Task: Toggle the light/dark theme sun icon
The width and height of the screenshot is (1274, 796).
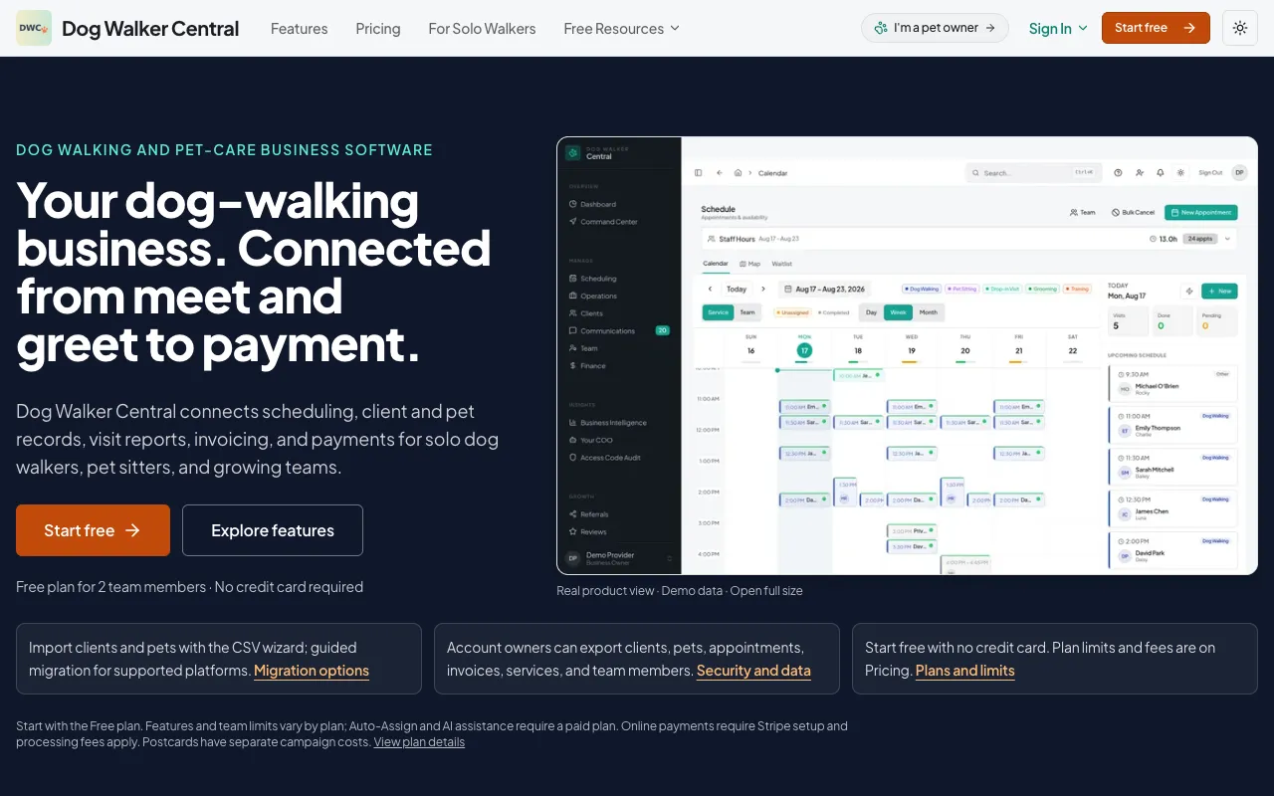Action: pyautogui.click(x=1240, y=28)
